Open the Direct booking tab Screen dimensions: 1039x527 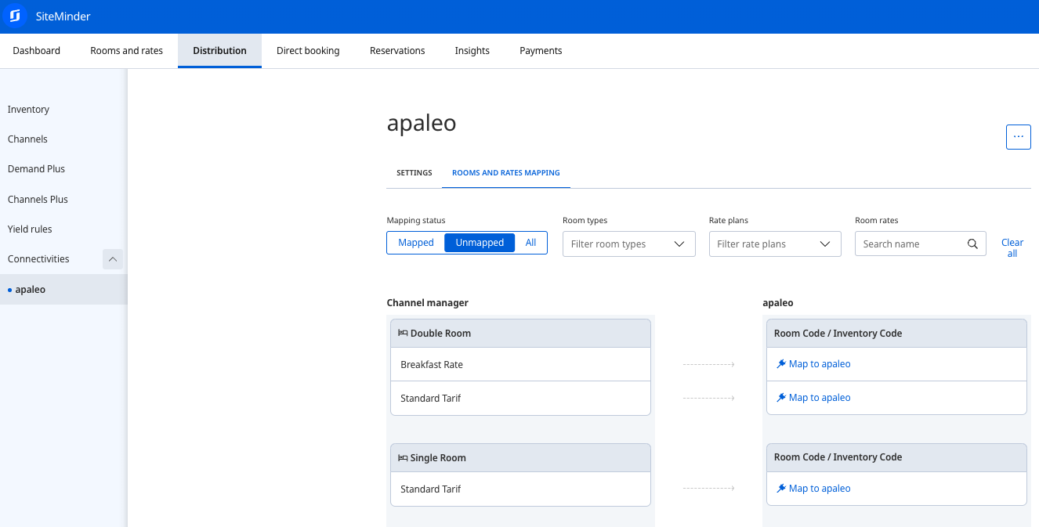(x=308, y=51)
